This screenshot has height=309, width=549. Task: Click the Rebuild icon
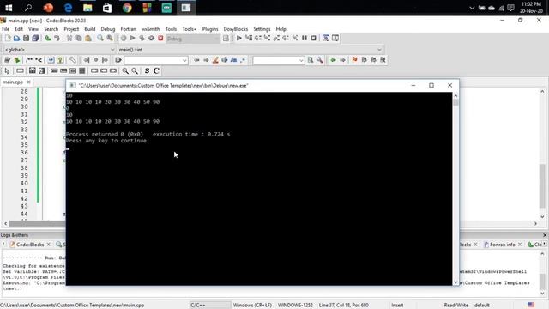click(151, 38)
